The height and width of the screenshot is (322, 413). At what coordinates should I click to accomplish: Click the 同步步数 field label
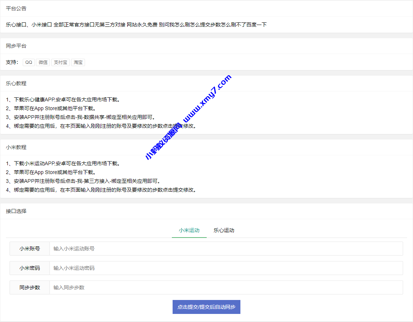coord(28,287)
